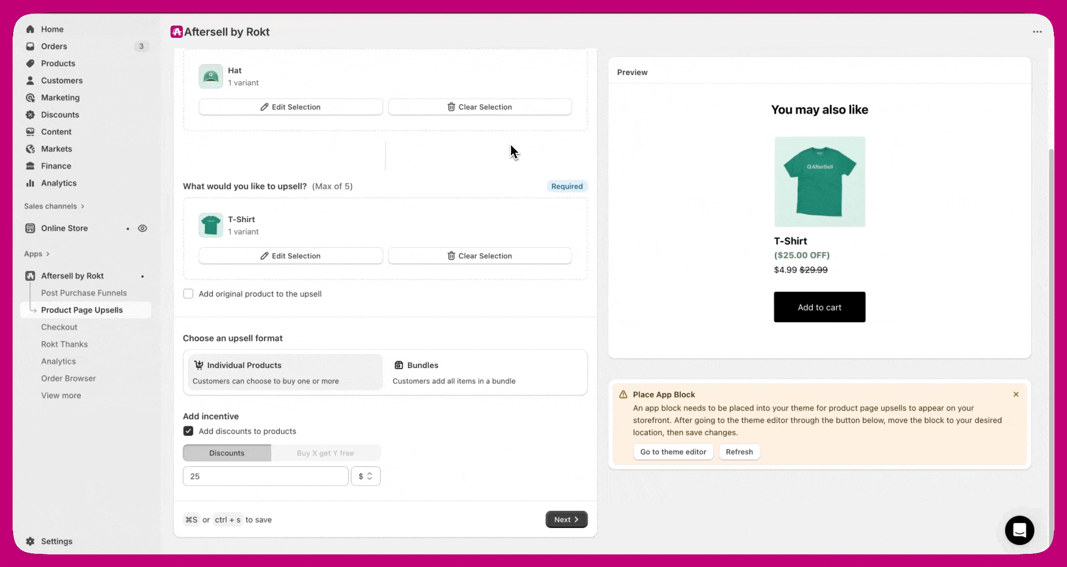Open the three-dot more options menu

click(1037, 32)
